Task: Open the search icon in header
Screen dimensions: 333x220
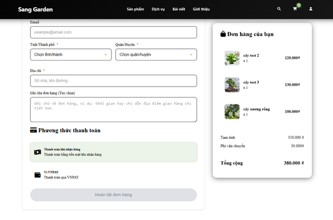Action: pos(279,9)
